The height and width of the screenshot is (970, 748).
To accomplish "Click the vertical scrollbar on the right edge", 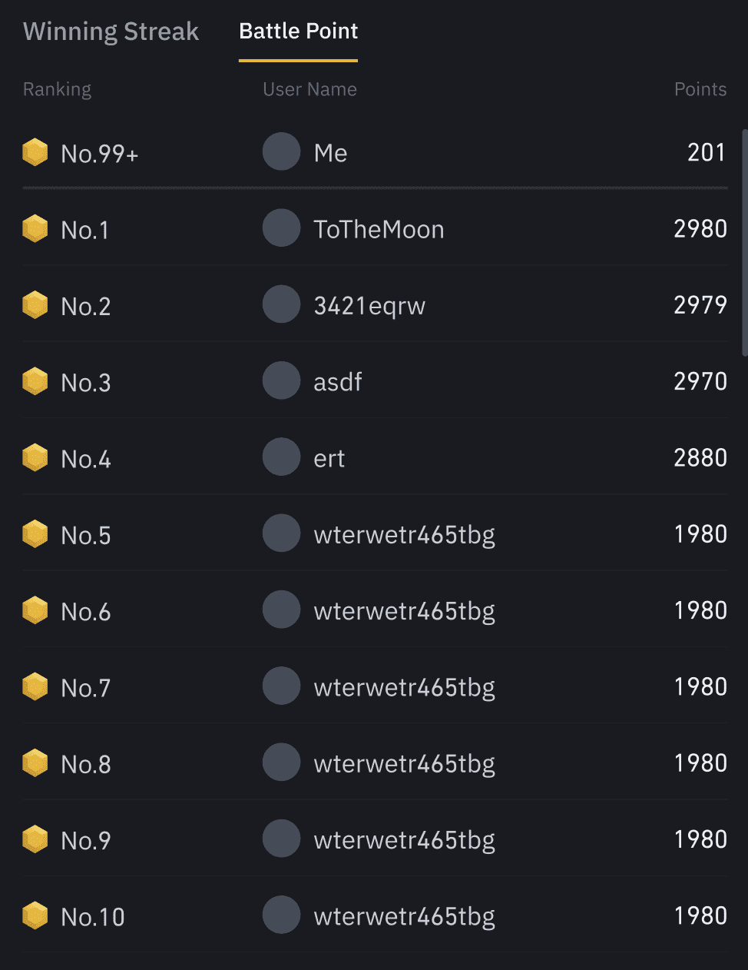I will [744, 242].
